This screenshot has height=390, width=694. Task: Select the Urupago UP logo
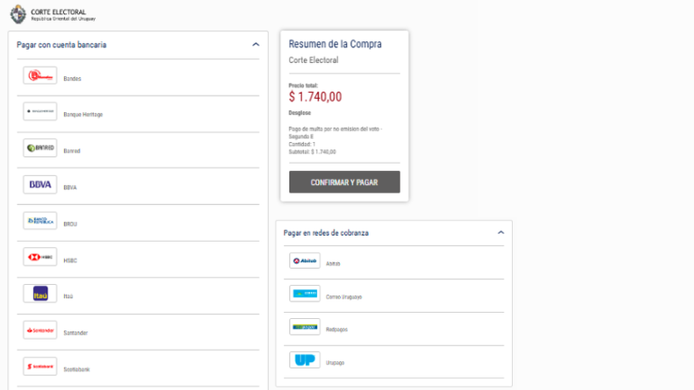click(x=305, y=360)
